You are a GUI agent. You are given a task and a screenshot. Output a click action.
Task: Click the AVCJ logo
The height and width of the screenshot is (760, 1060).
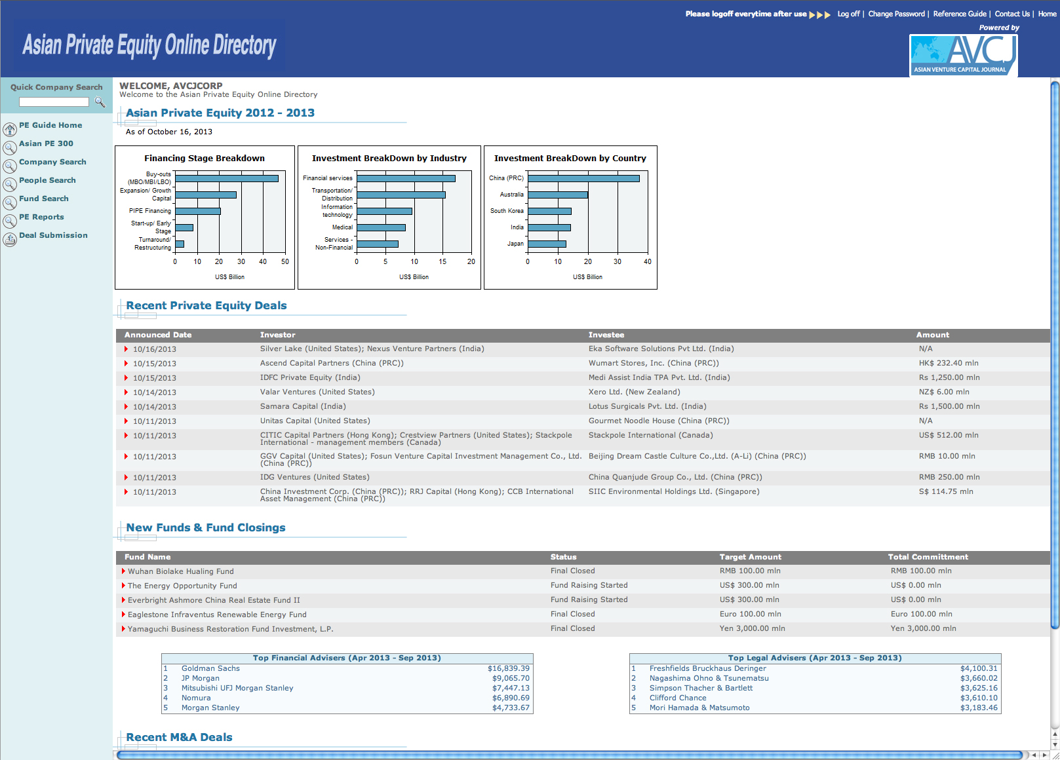pyautogui.click(x=964, y=55)
